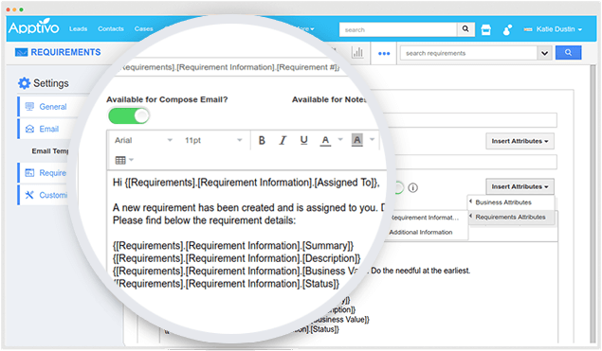Click the background color A icon

pos(357,140)
